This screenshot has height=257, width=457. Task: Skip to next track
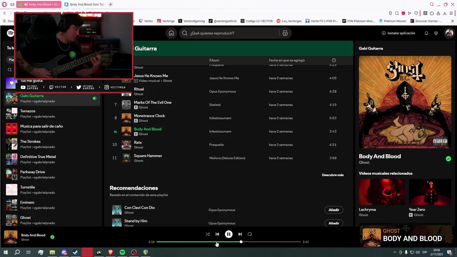(240, 234)
